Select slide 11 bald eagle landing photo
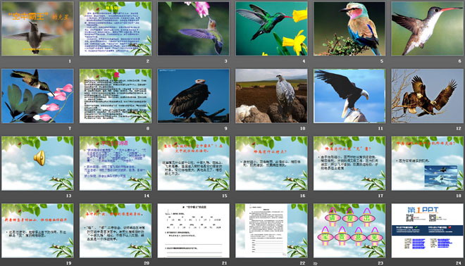 click(x=349, y=96)
